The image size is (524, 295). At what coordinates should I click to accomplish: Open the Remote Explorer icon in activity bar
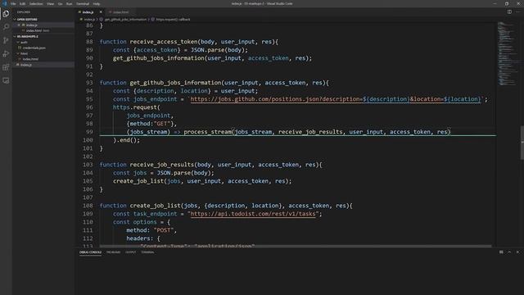tap(6, 80)
